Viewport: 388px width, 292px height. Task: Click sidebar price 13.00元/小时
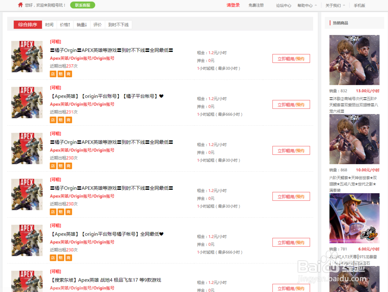(367, 91)
